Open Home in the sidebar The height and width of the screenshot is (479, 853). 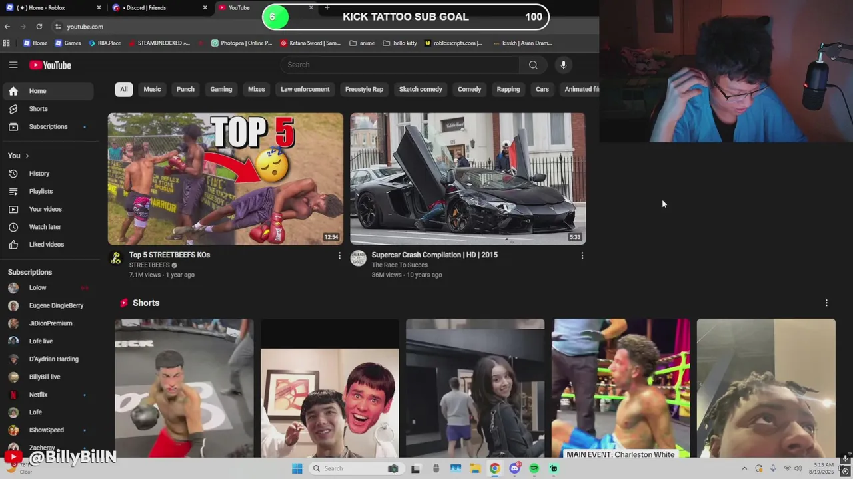click(x=48, y=91)
